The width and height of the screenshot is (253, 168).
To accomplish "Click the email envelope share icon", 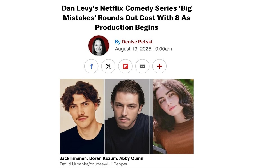I will point(142,66).
